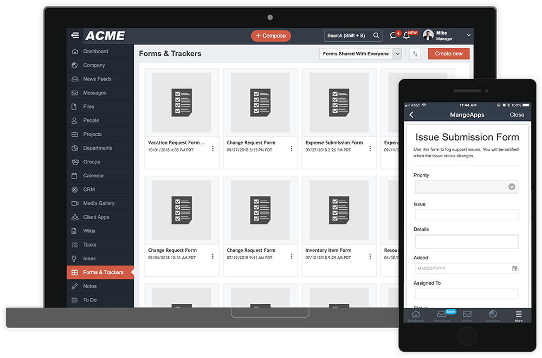Image resolution: width=542 pixels, height=358 pixels.
Task: Open options for Vacation Request Form
Action: [212, 149]
